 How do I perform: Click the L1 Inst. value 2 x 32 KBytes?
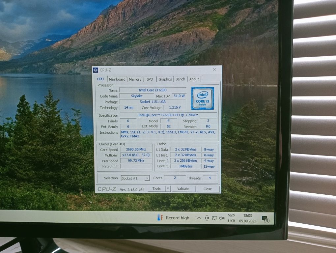(185, 155)
